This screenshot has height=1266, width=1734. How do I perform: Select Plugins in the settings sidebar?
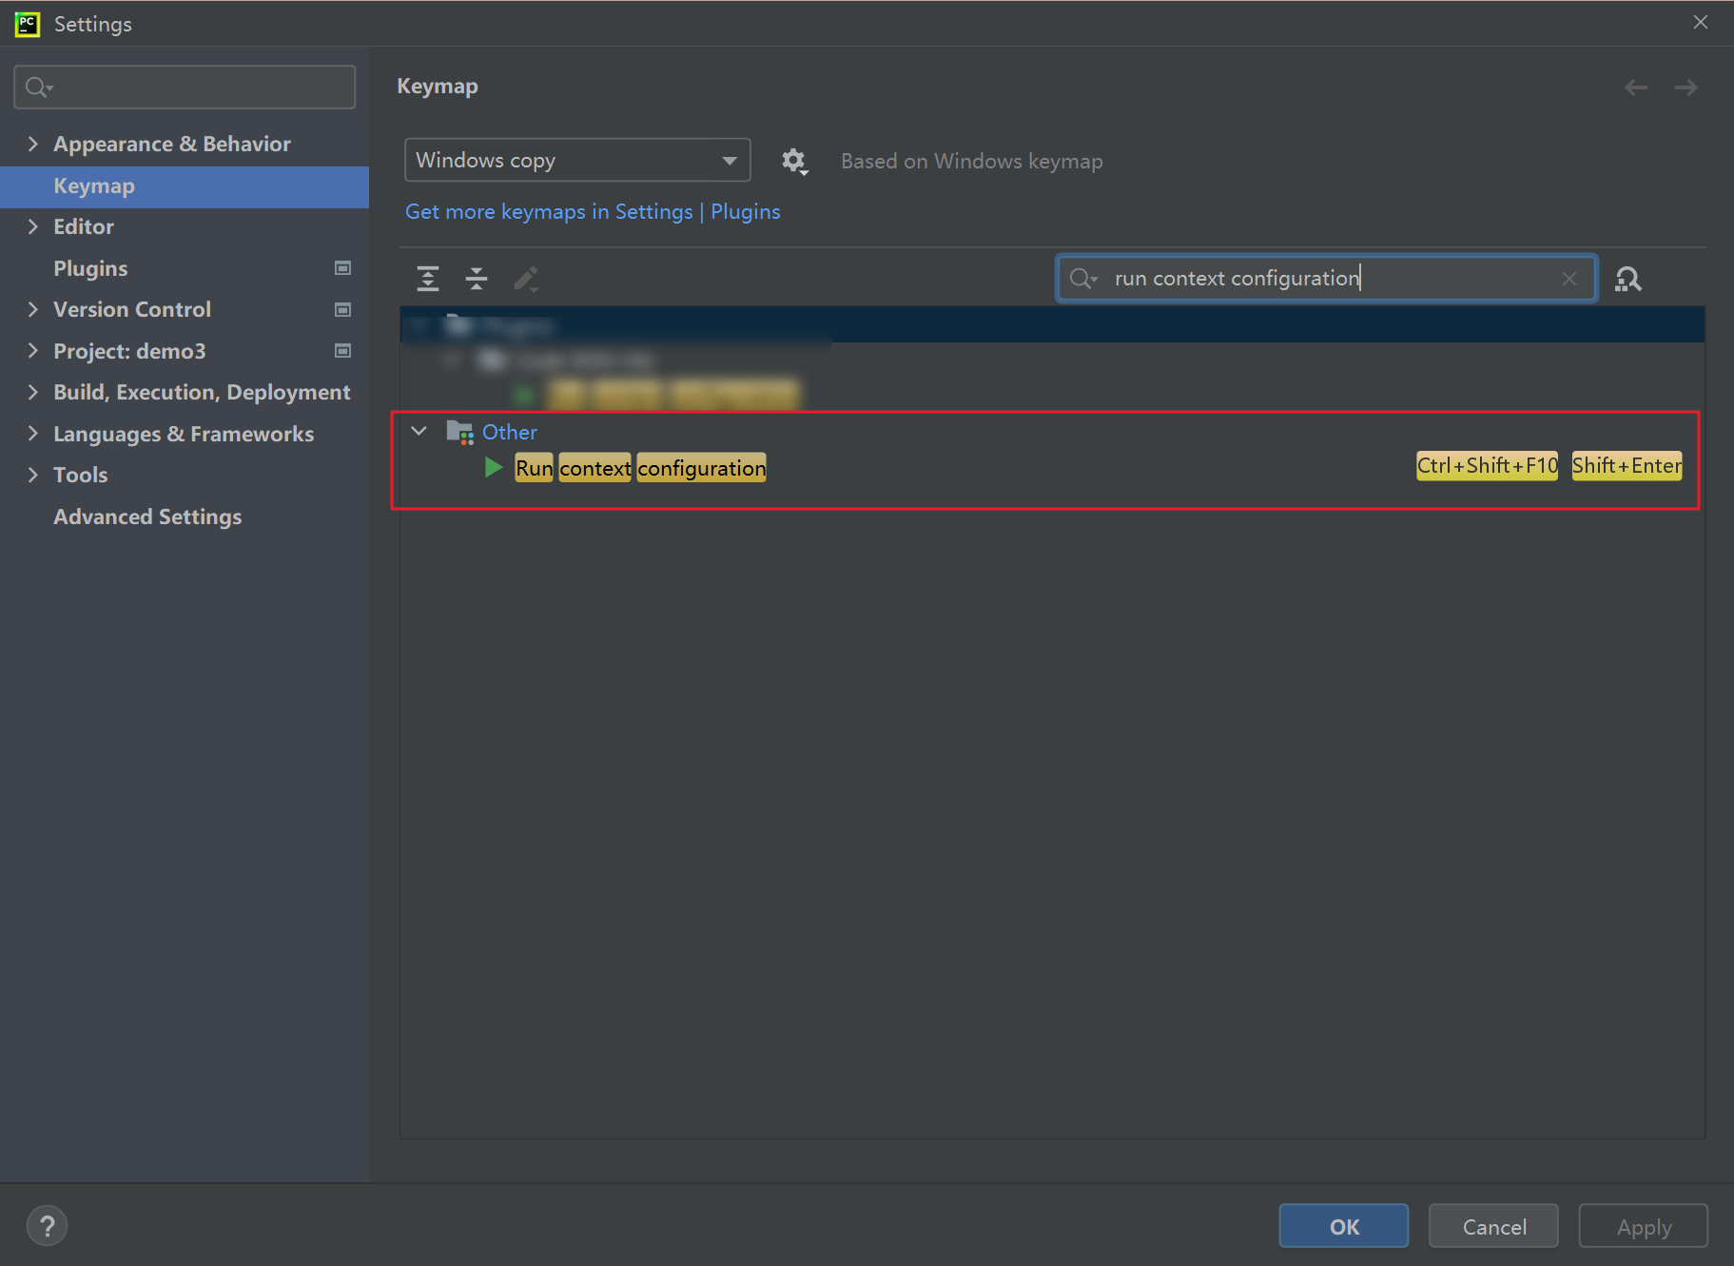(90, 268)
